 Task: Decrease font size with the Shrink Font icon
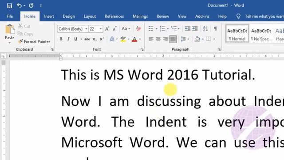(x=114, y=28)
